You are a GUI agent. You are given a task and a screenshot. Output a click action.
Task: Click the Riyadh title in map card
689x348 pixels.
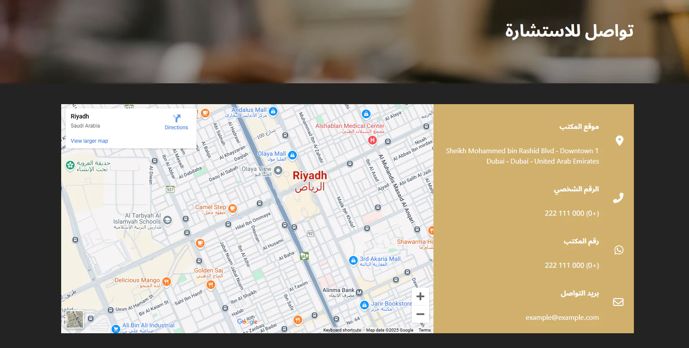coord(80,116)
